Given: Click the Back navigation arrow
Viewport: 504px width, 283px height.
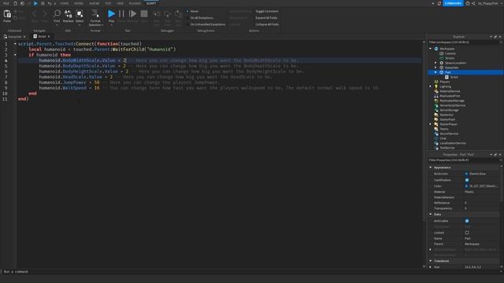Looking at the screenshot, I should click(35, 14).
